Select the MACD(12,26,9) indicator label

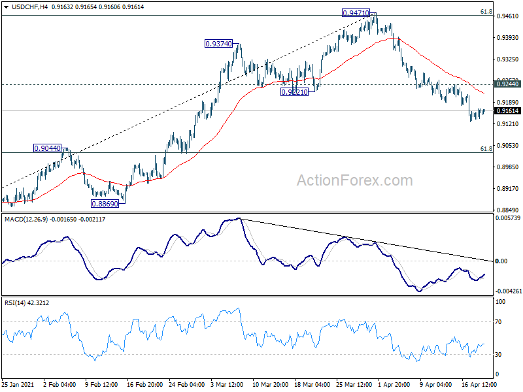pyautogui.click(x=26, y=220)
